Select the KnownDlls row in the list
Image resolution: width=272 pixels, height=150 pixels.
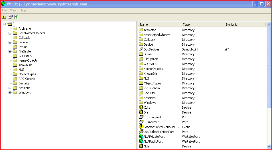202,74
